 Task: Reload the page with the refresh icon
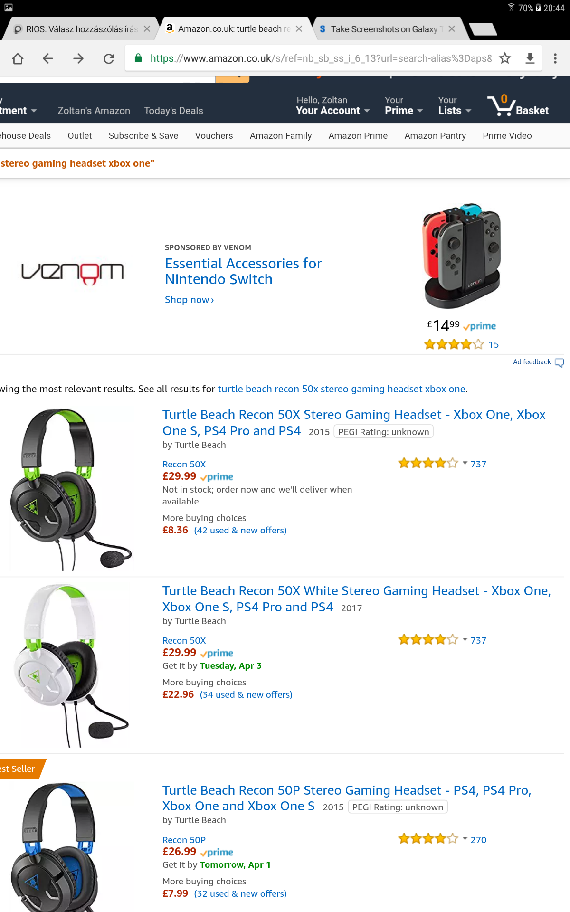109,58
